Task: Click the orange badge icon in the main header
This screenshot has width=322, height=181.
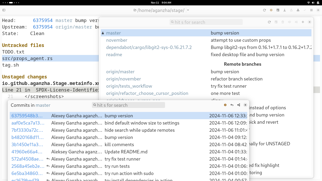Action: coord(271,10)
